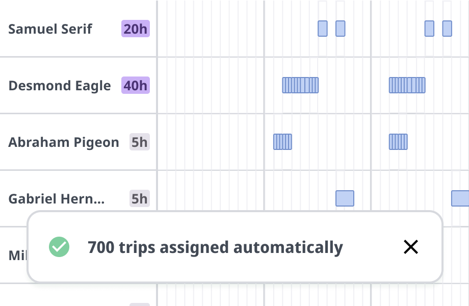Select Gabriel Hern's trip block at right edge
Screen dimensions: 469x306
pyautogui.click(x=460, y=198)
